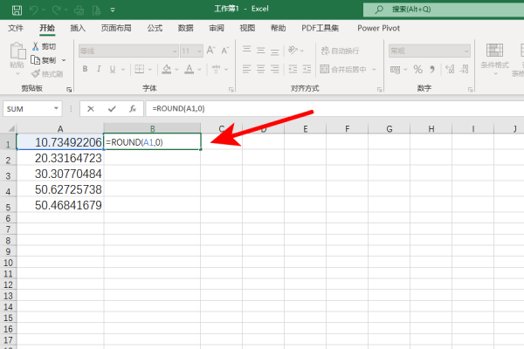The width and height of the screenshot is (524, 349).
Task: Click the Percent Style icon
Action: click(x=417, y=69)
